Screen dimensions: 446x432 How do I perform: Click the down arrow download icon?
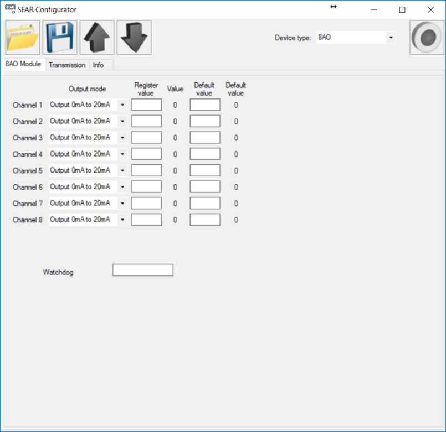[x=134, y=38]
